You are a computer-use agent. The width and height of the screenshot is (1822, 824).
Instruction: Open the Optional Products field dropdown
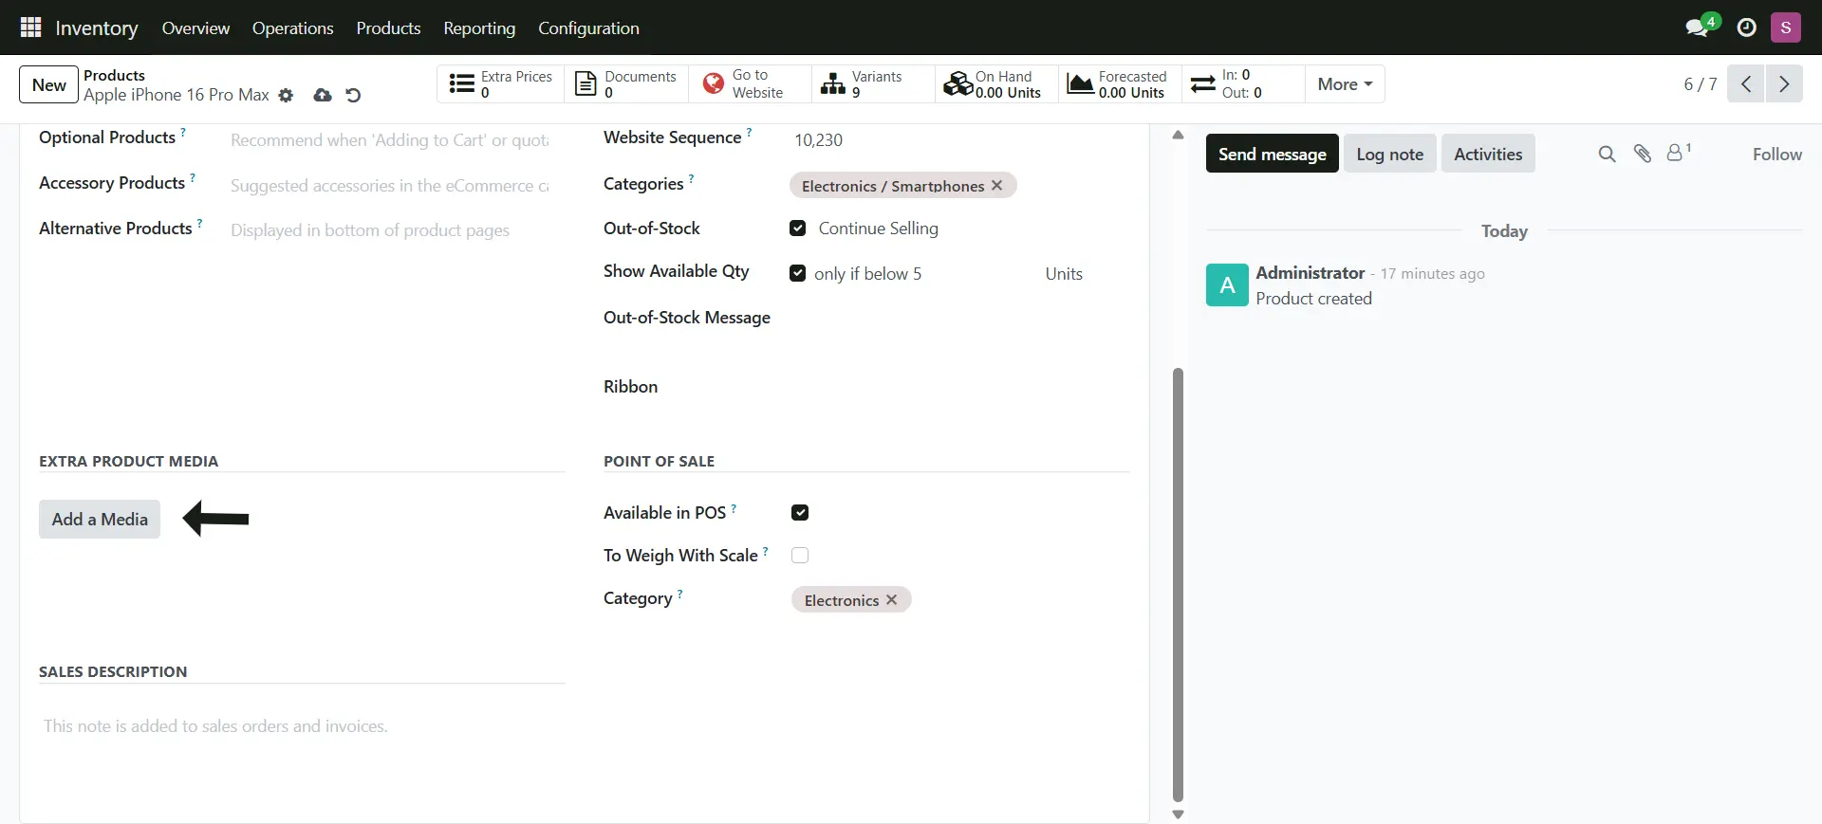tap(390, 140)
